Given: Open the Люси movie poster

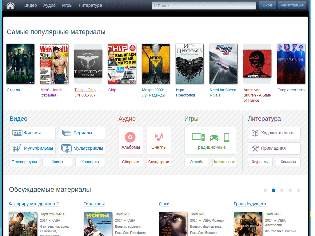Looking at the screenshot, I should coord(173,224).
